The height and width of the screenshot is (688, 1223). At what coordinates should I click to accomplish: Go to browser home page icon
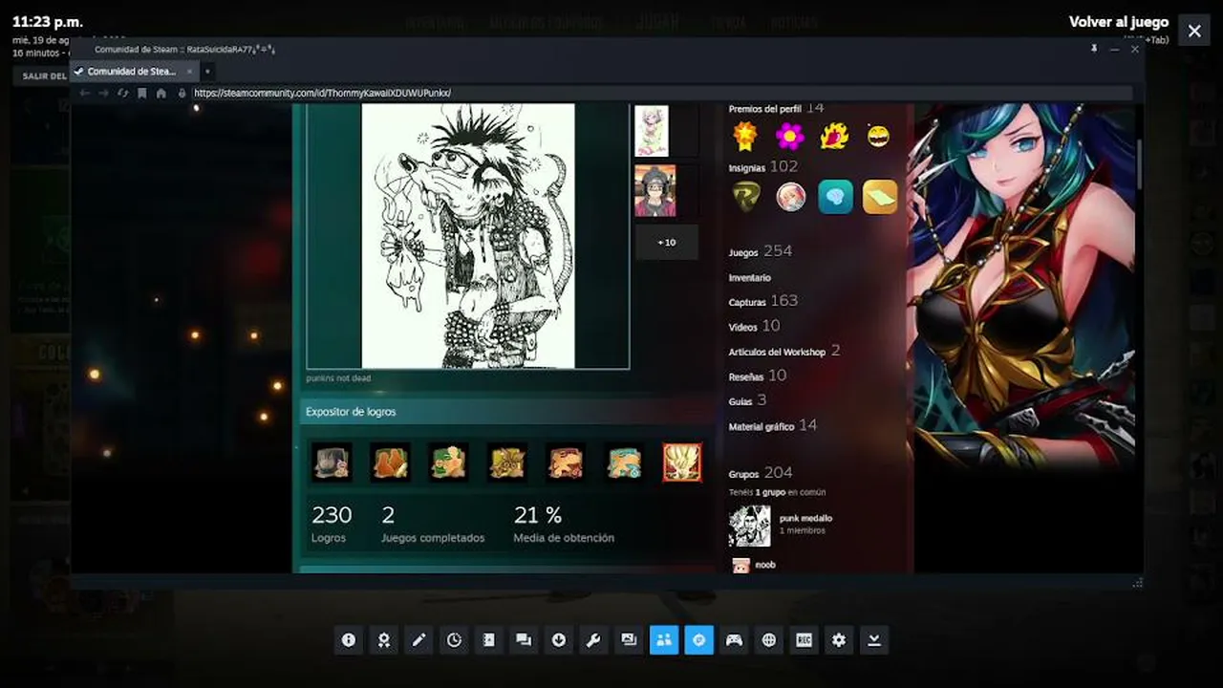tap(161, 93)
